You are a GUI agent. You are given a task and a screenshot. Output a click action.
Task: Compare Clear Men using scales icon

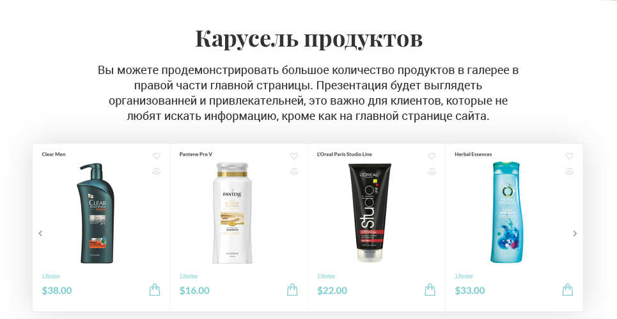pyautogui.click(x=156, y=171)
